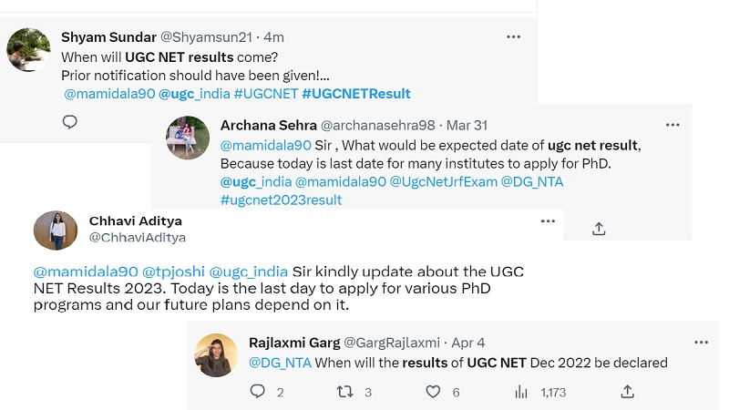Open more options on Shyam Sundar's tweet
The image size is (729, 410).
514,36
